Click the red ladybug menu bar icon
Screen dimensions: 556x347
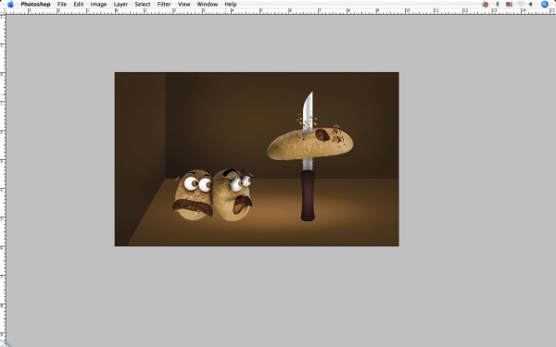tap(485, 5)
